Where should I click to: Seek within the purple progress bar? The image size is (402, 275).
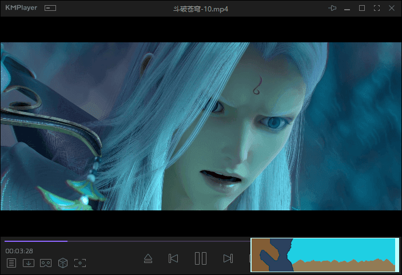(x=128, y=241)
